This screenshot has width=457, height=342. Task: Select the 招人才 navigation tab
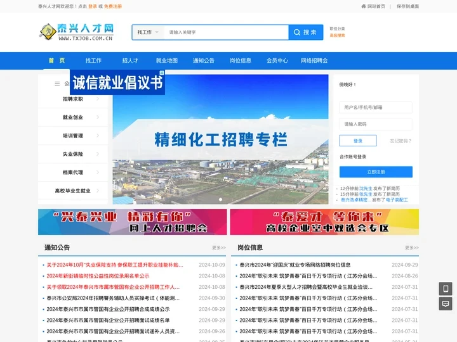(x=130, y=61)
